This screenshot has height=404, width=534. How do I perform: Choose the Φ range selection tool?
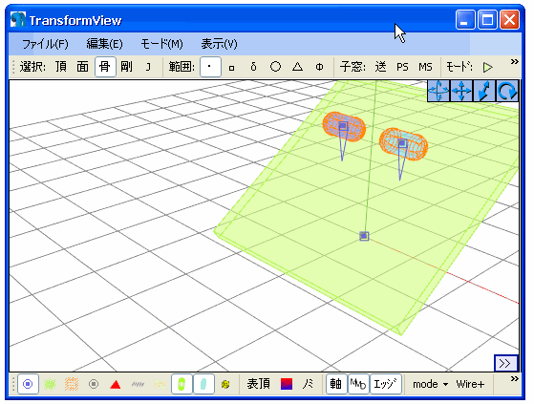point(319,67)
